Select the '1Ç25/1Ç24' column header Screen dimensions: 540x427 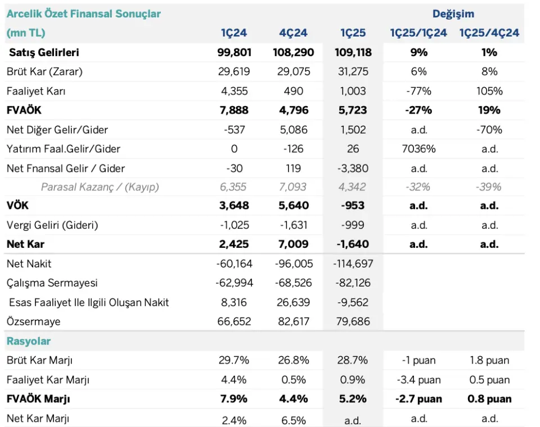pyautogui.click(x=418, y=33)
